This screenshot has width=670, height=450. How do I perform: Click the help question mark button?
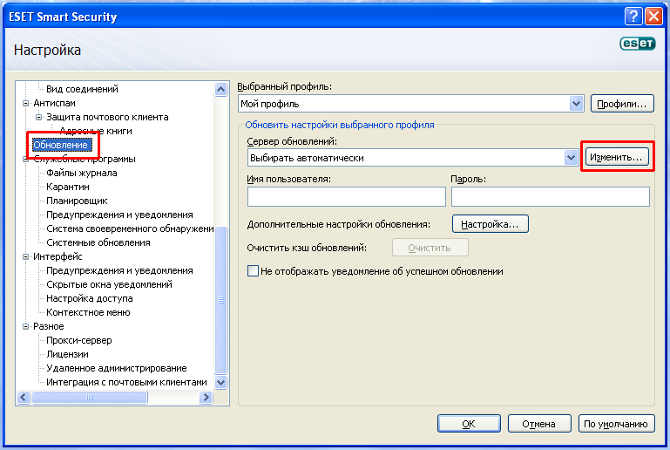(x=633, y=17)
